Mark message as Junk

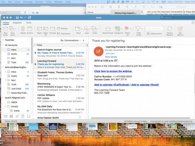click(86, 29)
